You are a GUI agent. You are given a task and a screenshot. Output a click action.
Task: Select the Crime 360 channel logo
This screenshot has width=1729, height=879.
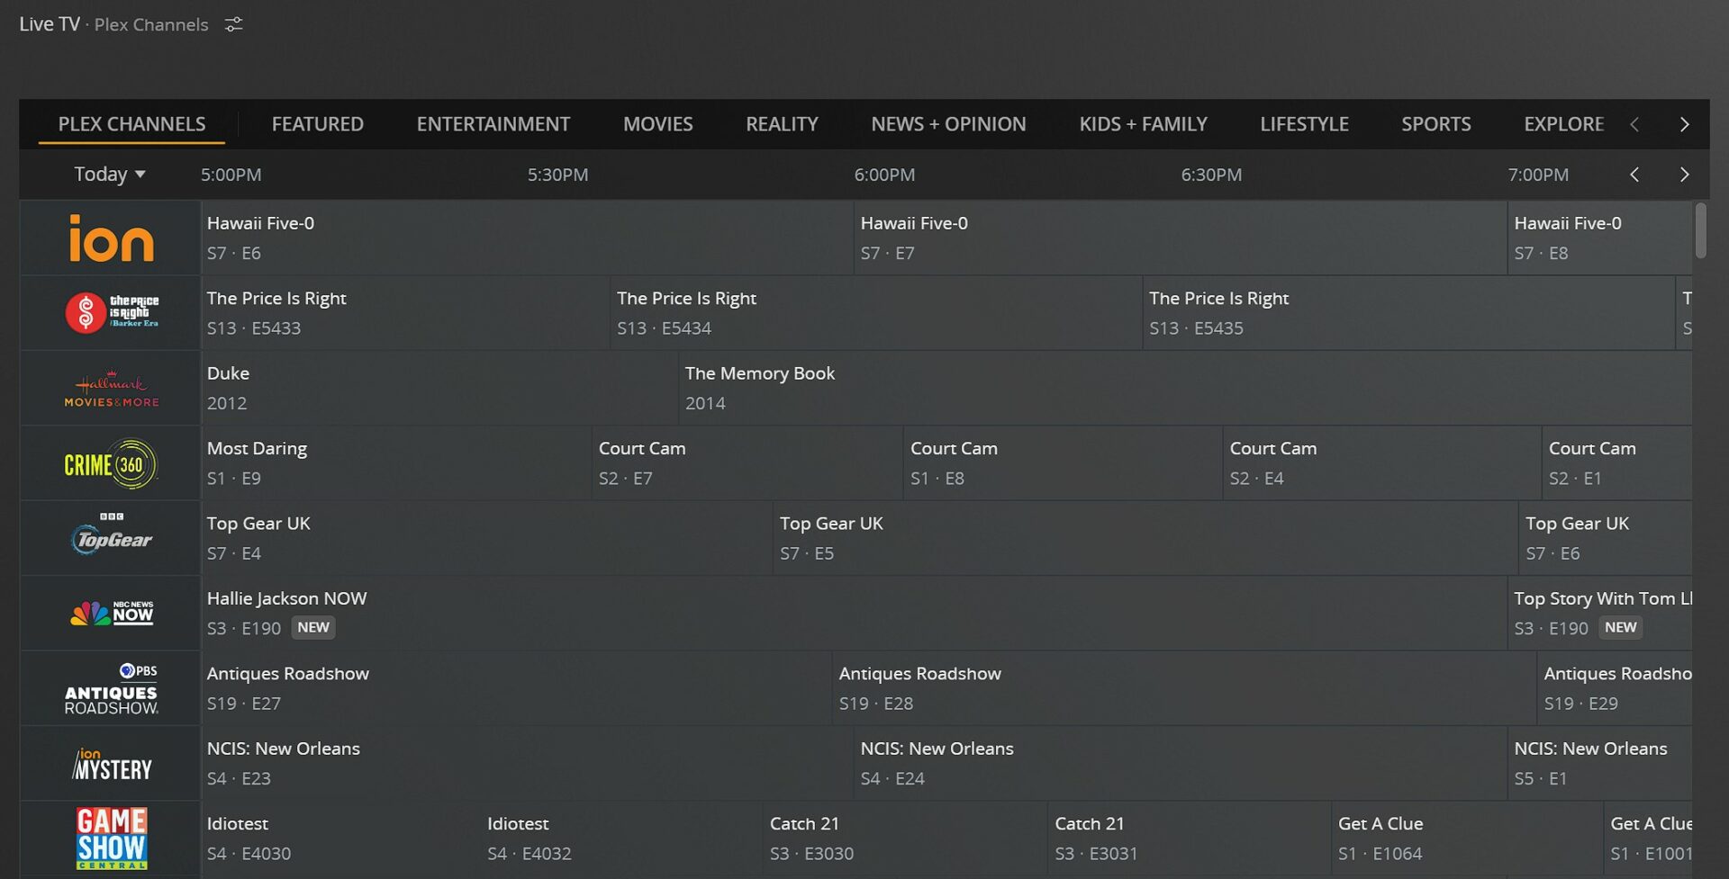tap(112, 464)
